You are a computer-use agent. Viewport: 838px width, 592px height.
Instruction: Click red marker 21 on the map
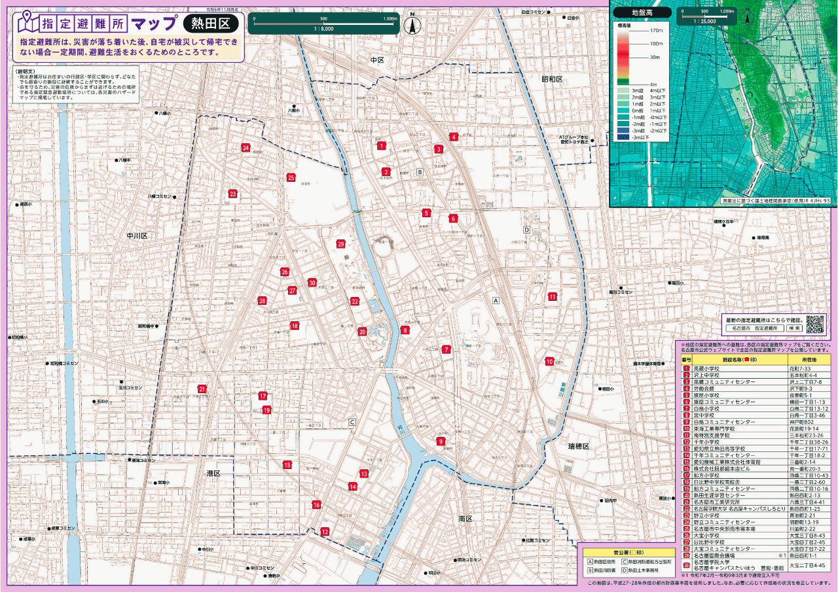click(x=202, y=389)
